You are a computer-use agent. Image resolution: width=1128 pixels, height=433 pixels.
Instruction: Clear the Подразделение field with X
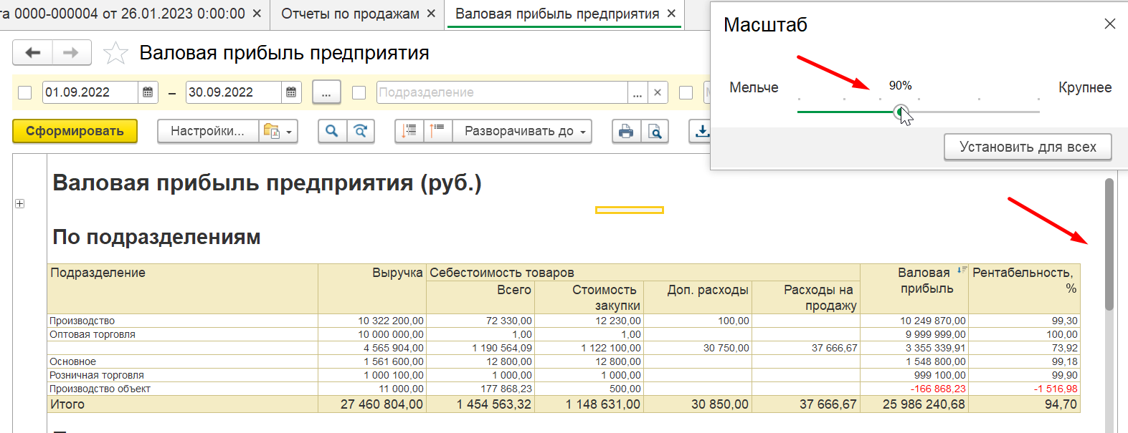[658, 92]
